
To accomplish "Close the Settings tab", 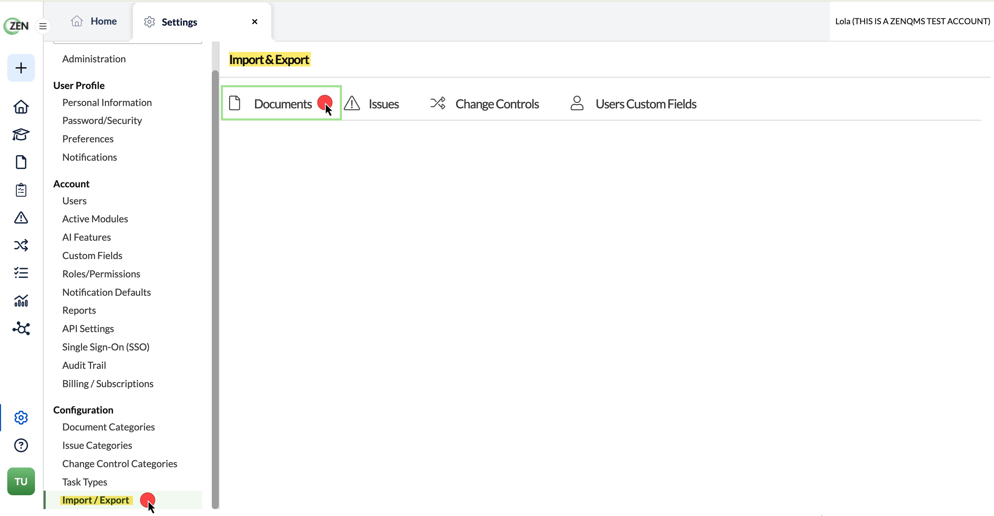I will pyautogui.click(x=255, y=21).
